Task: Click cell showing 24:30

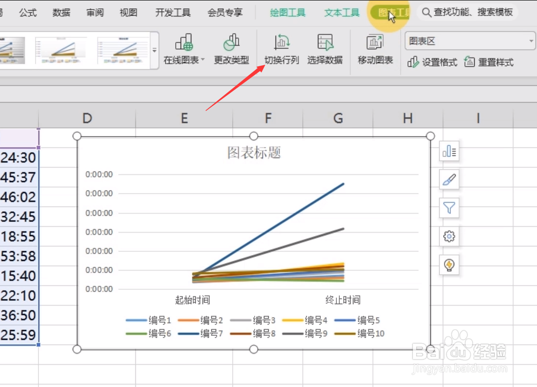Action: (19, 158)
